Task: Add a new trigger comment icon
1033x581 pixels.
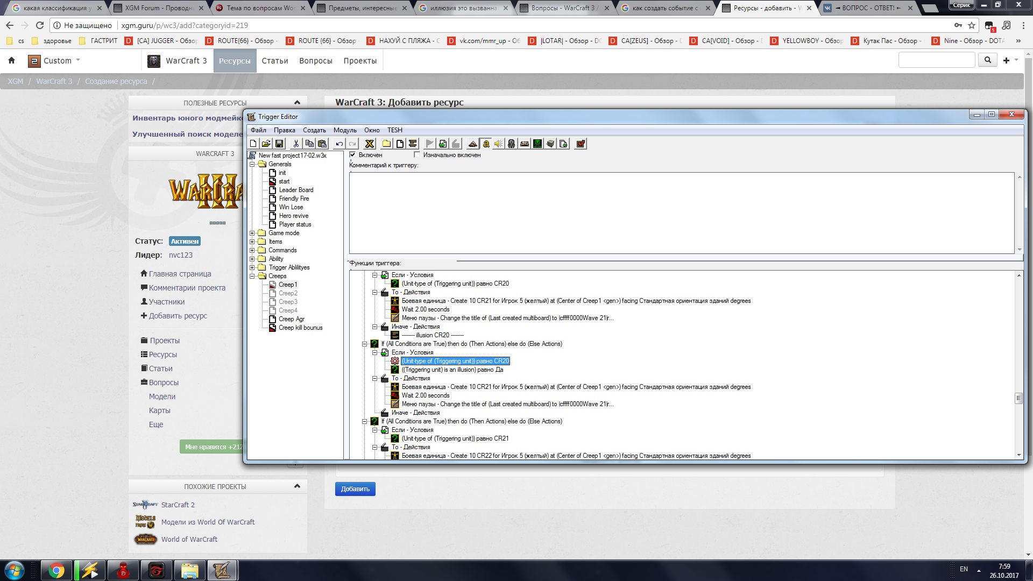Action: coord(413,144)
